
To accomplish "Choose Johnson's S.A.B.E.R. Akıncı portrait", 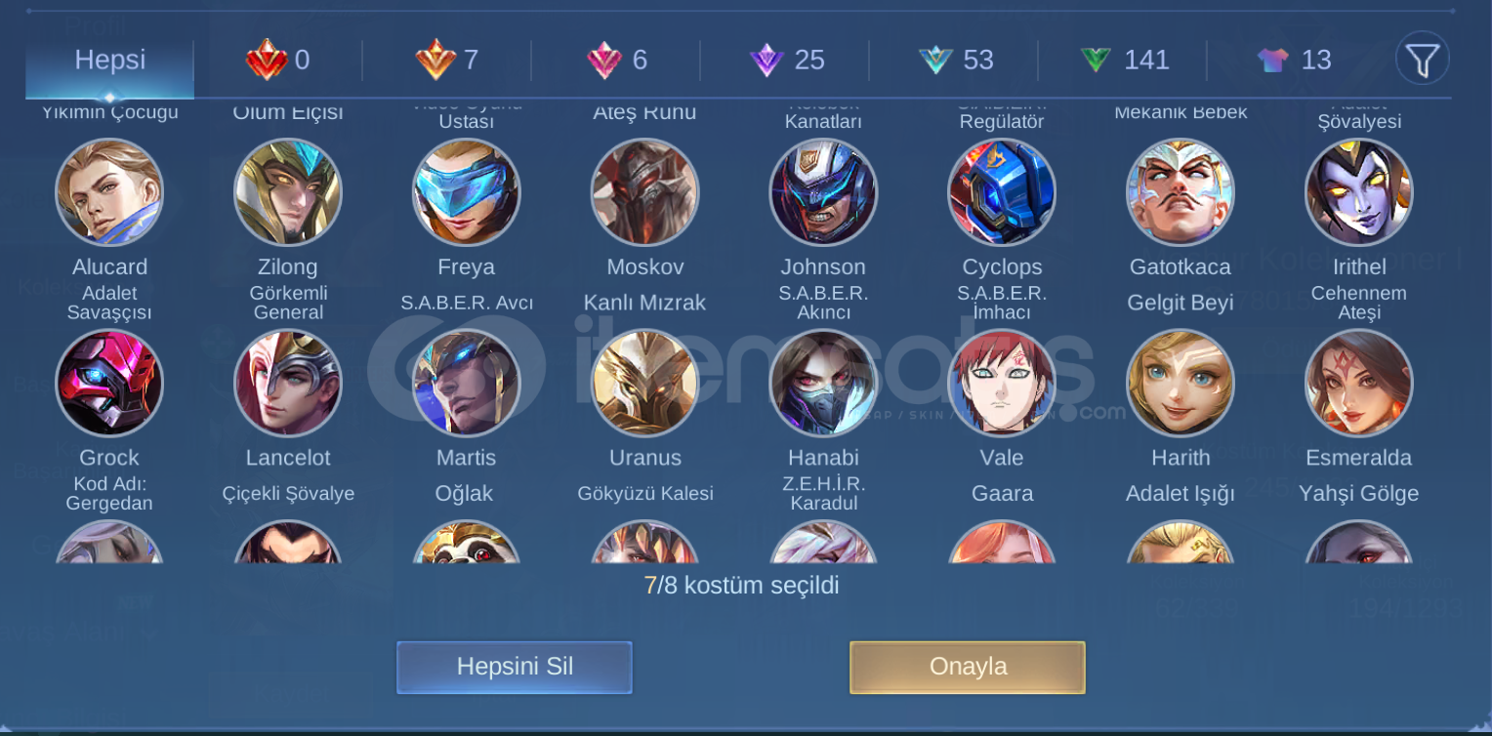I will 823,192.
